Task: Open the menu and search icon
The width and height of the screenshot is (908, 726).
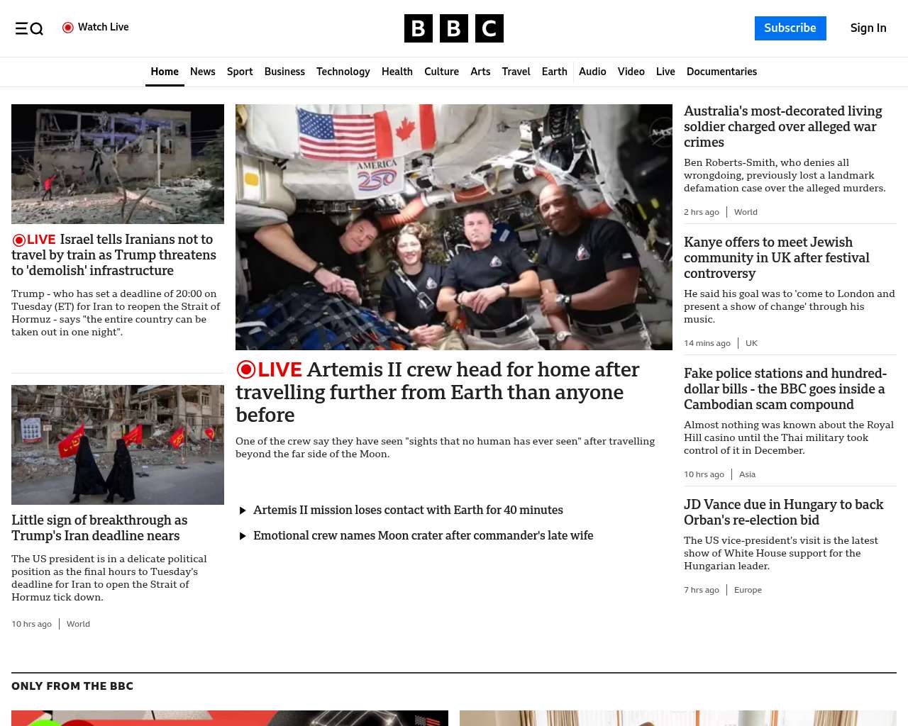Action: pos(29,28)
